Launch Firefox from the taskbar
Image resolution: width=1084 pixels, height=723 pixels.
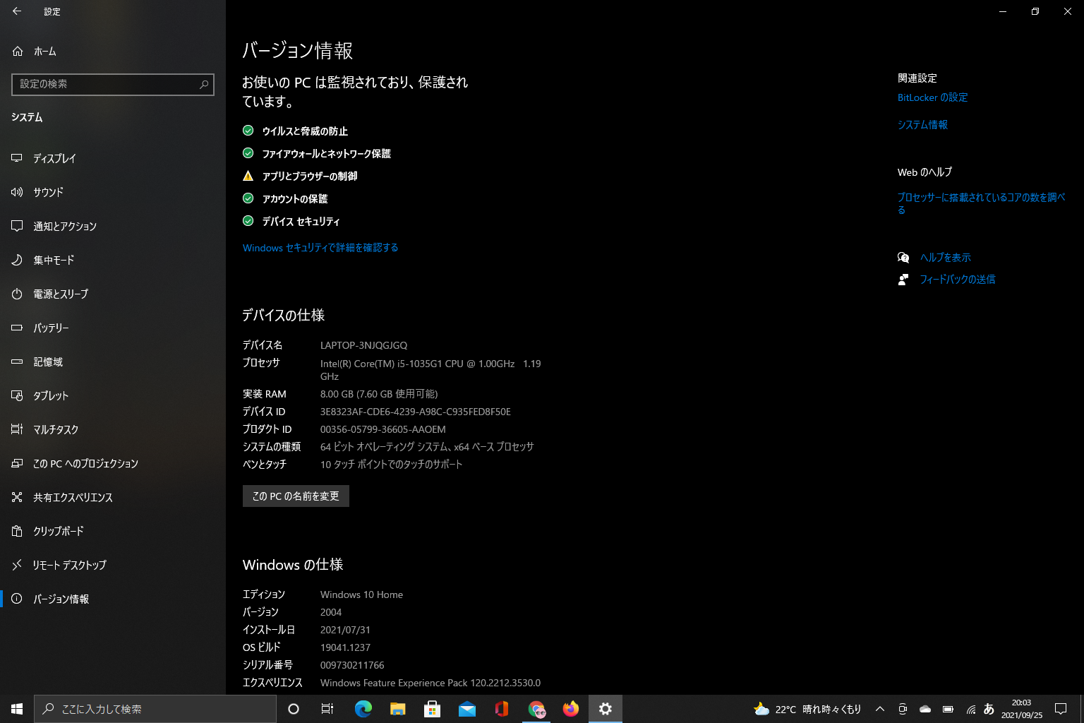tap(571, 709)
